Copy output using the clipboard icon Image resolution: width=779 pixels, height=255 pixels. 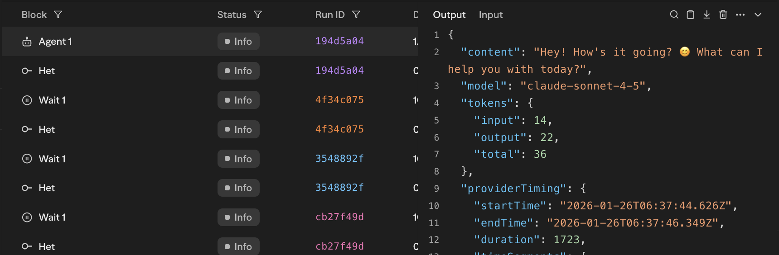point(690,14)
